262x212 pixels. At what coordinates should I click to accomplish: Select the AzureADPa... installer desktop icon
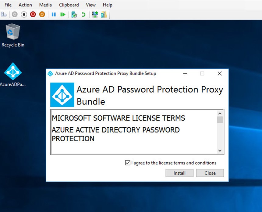point(13,75)
